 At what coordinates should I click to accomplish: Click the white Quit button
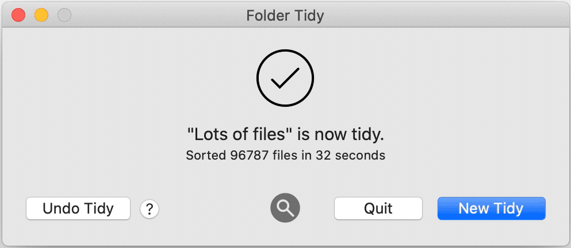click(378, 209)
